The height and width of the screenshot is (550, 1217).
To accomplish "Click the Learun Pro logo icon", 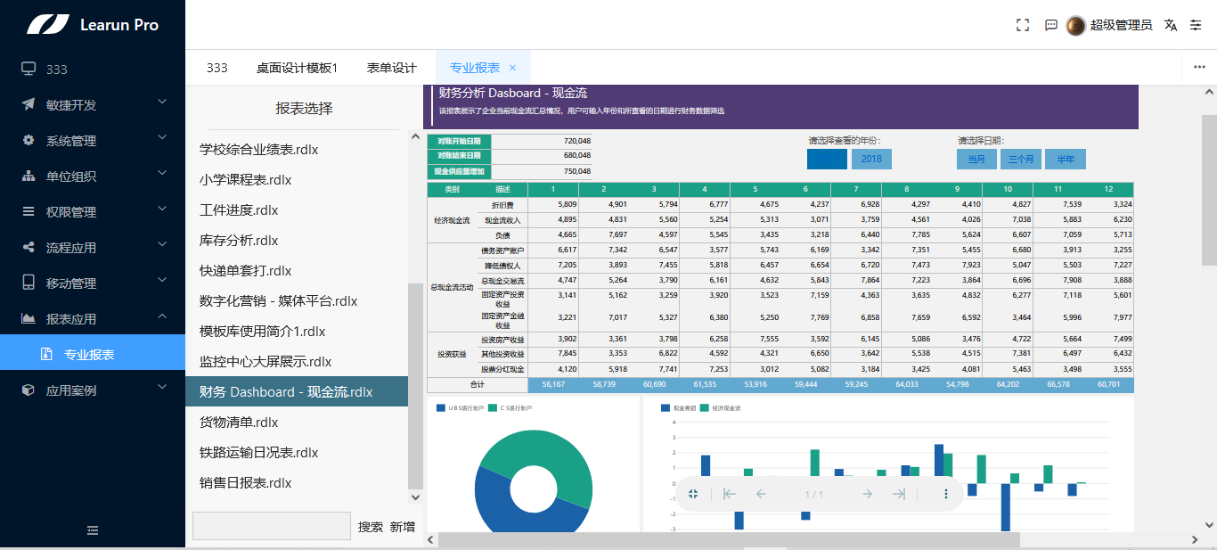I will (x=47, y=24).
